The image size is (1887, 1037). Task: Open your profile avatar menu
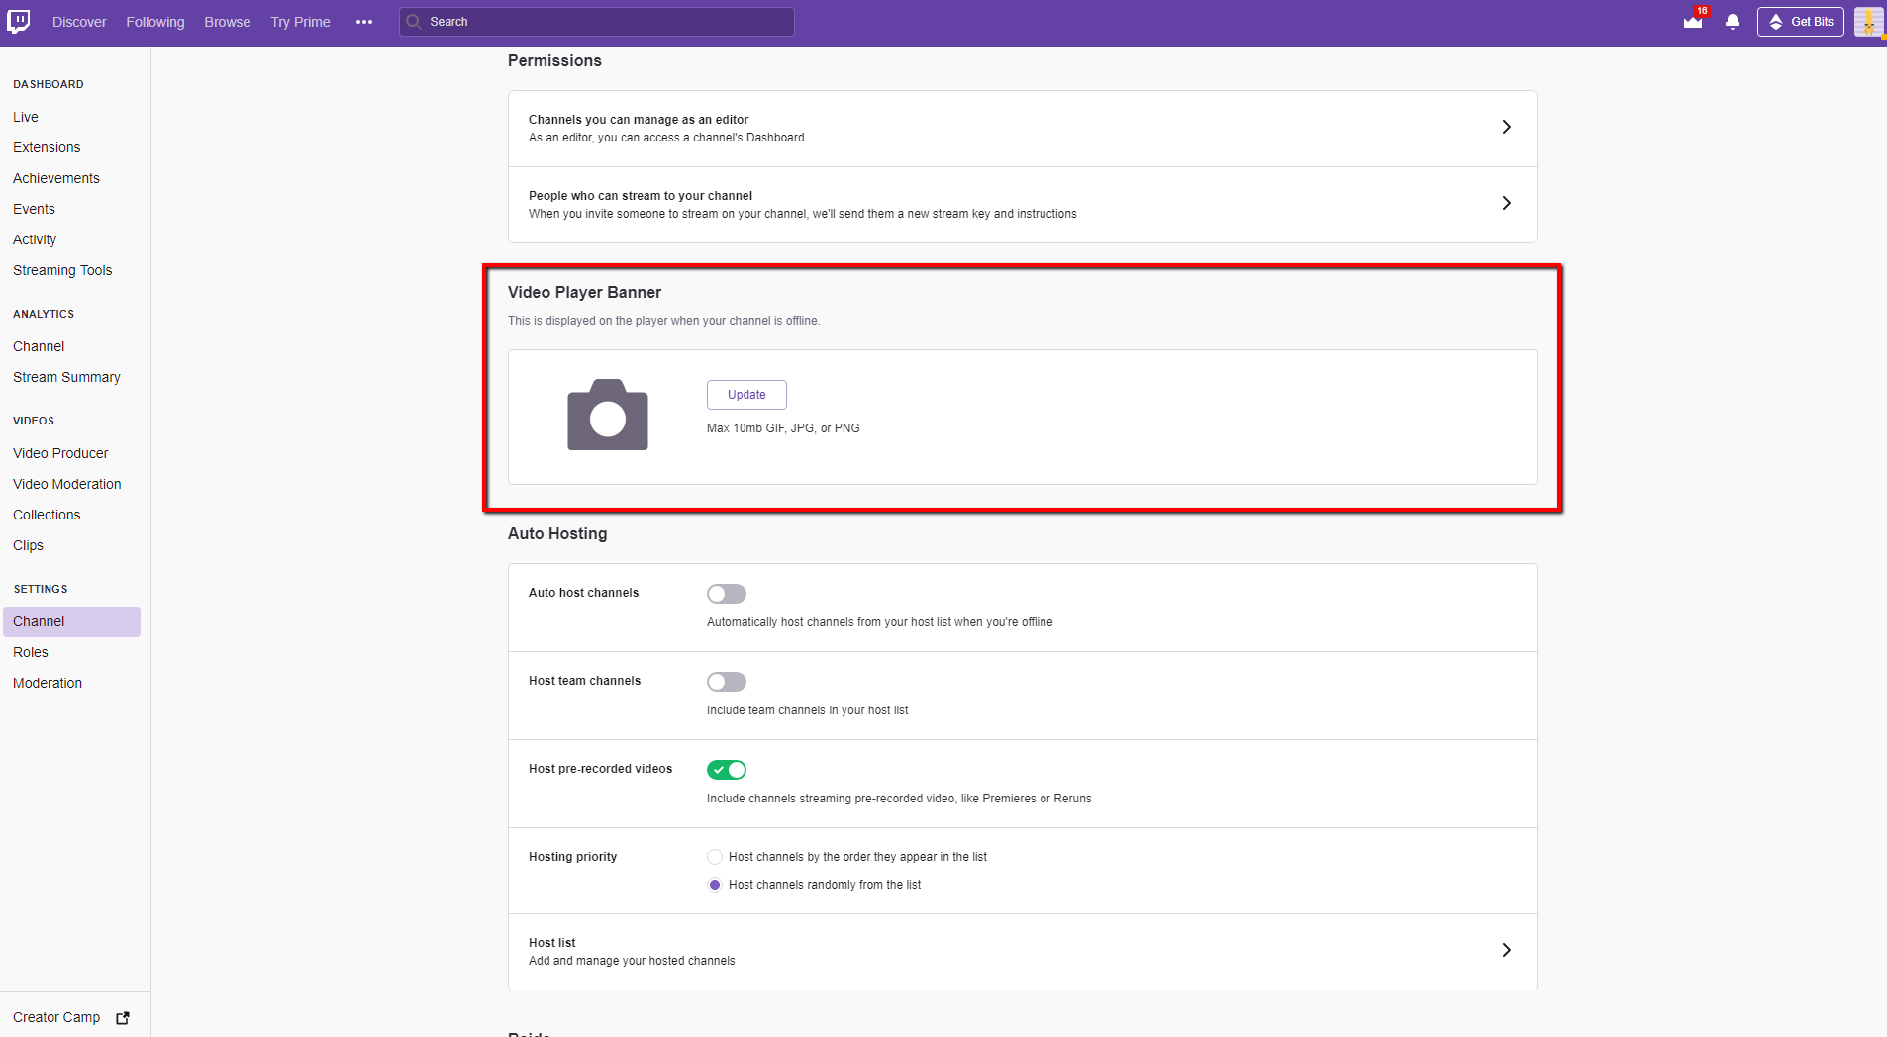(1867, 21)
